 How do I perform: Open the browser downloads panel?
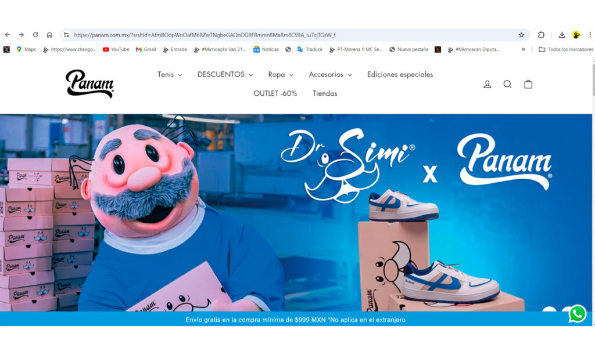pyautogui.click(x=562, y=35)
